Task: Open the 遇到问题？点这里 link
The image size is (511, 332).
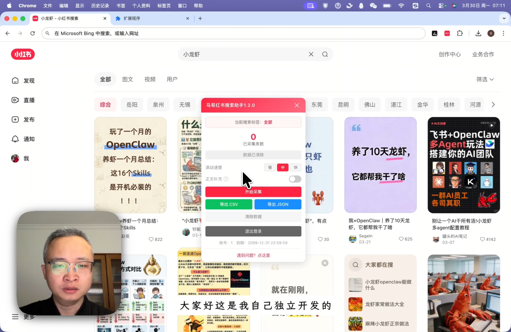Action: 253,255
